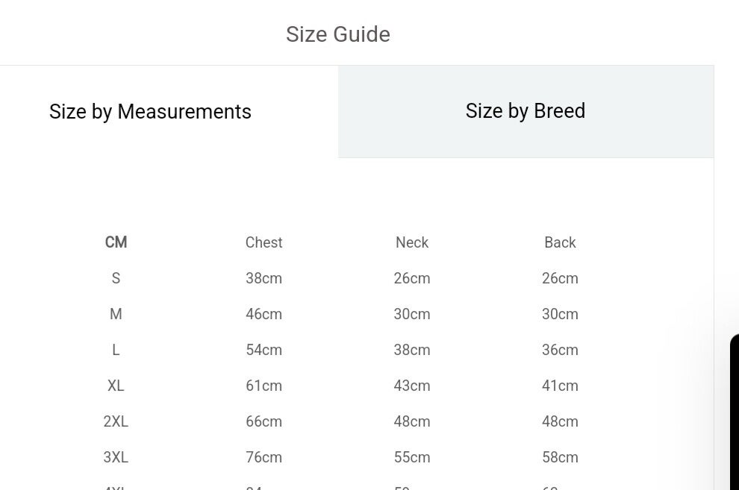Click the Size Guide heading

pyautogui.click(x=337, y=34)
